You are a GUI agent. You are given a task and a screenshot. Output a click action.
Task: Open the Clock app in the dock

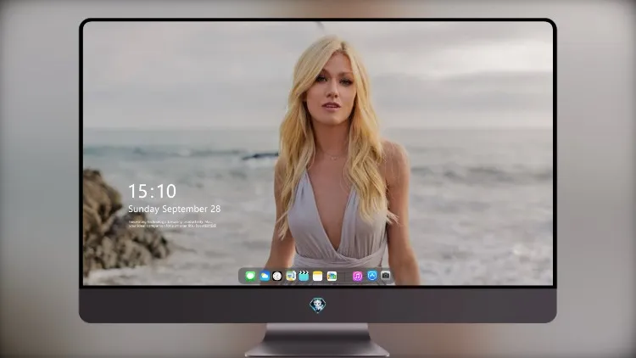point(277,276)
